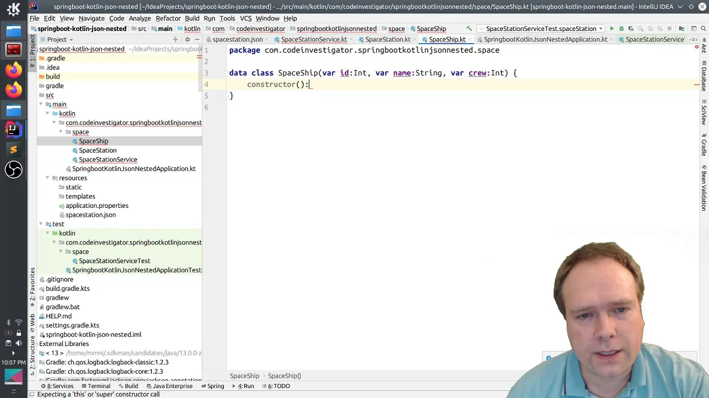Screen dimensions: 709x398
Task: Open the VCS menu
Action: (246, 18)
